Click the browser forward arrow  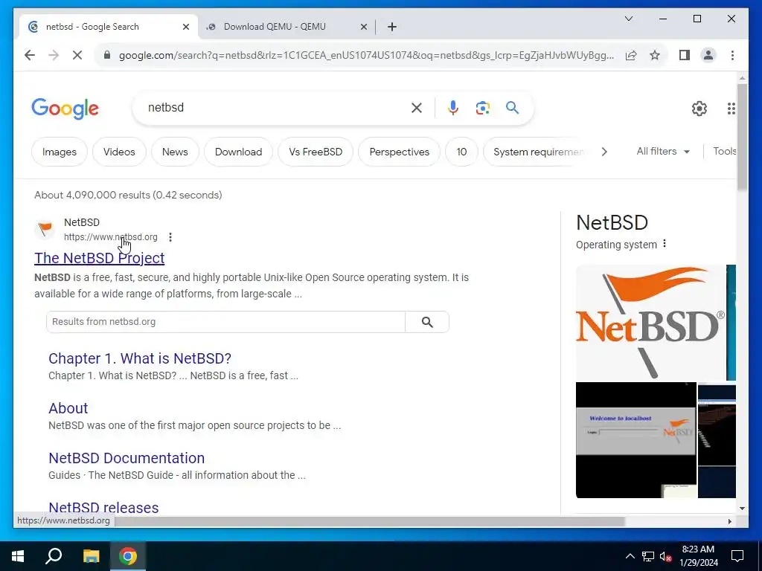click(54, 55)
